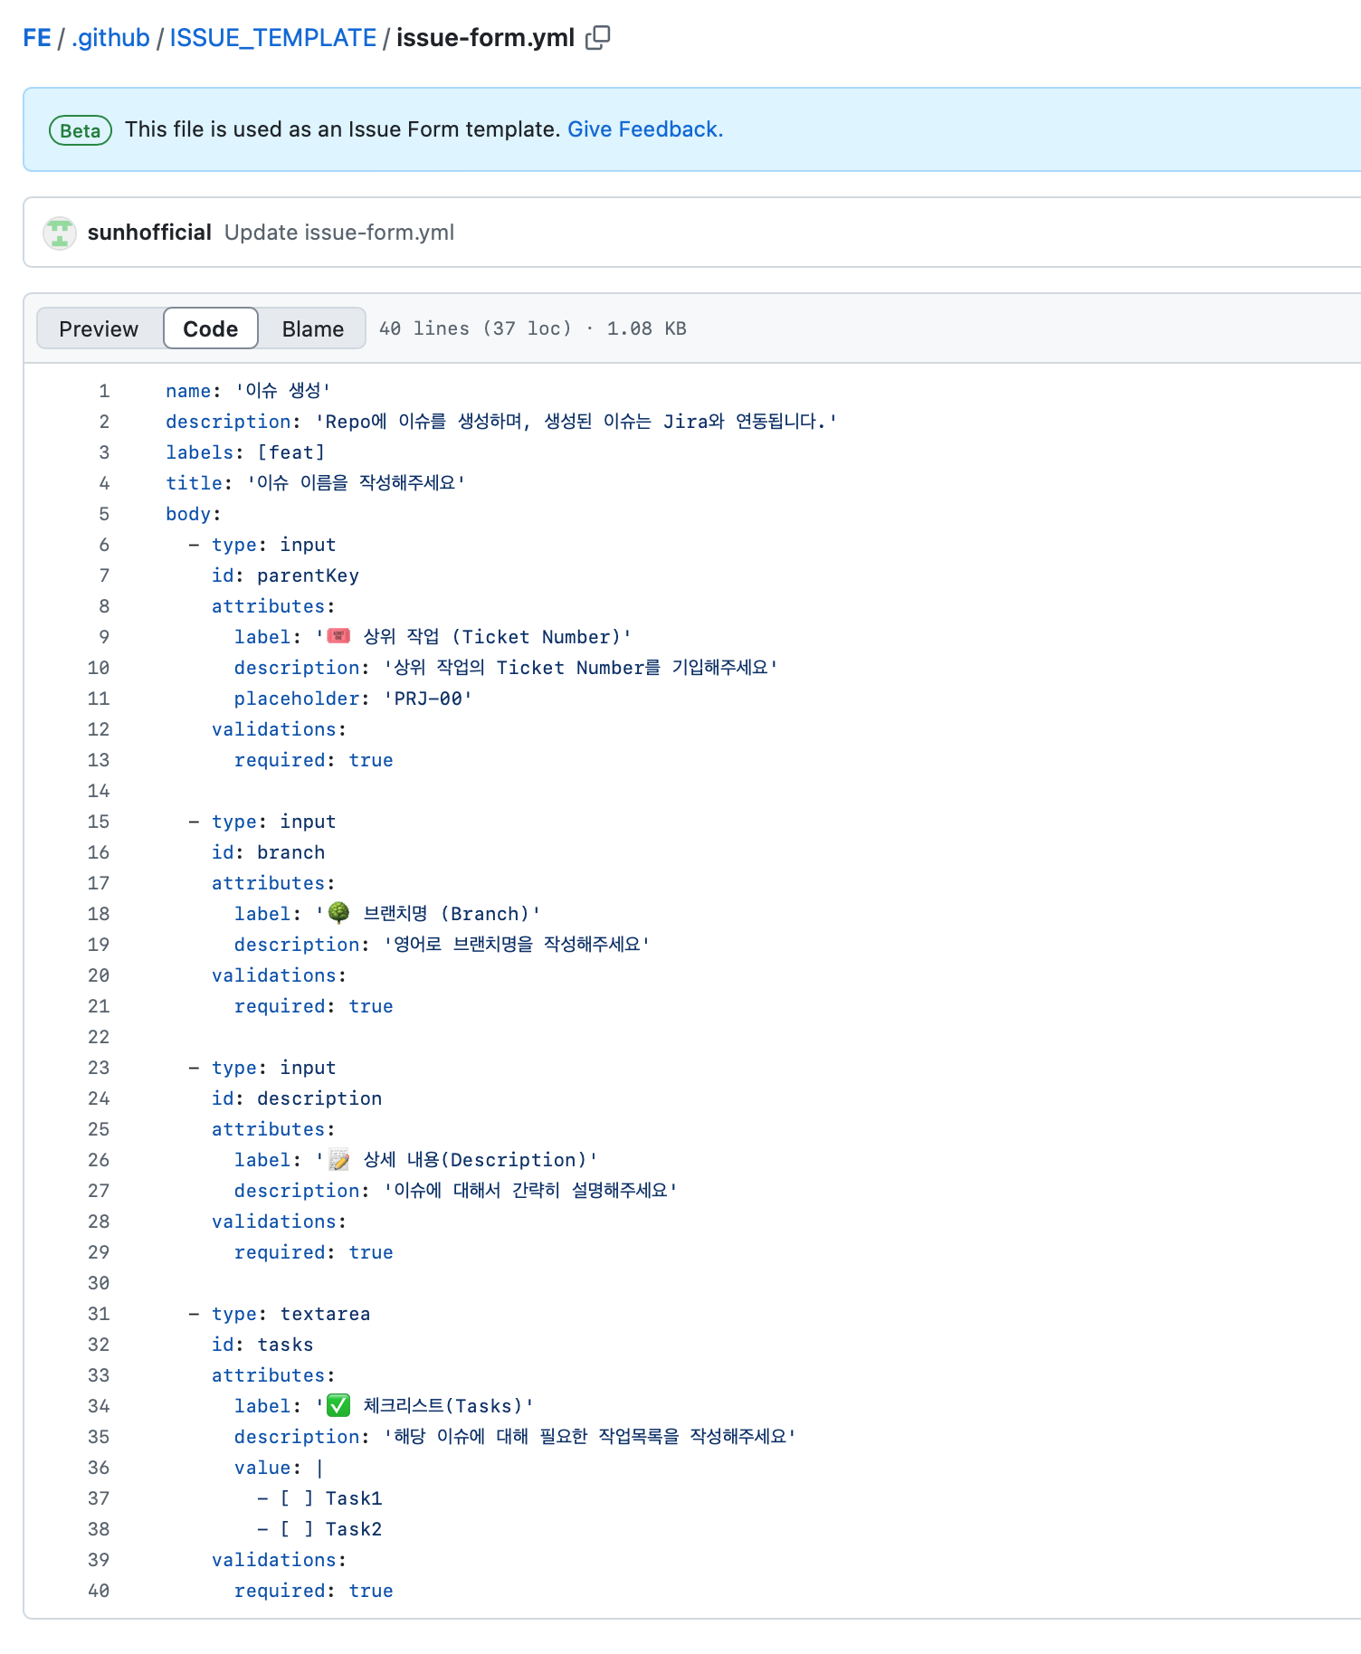Copy the file path with the copy icon
This screenshot has width=1361, height=1654.
598,38
